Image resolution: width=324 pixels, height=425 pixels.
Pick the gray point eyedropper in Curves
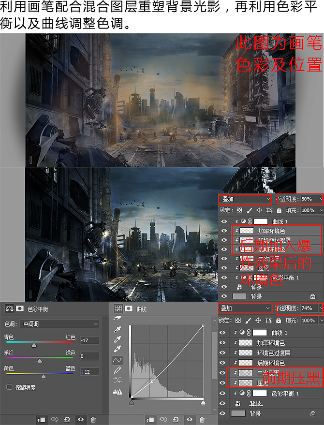(118, 339)
